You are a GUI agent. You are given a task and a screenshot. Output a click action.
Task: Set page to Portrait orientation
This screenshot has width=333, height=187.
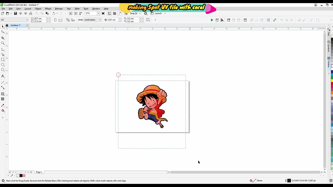[55, 20]
